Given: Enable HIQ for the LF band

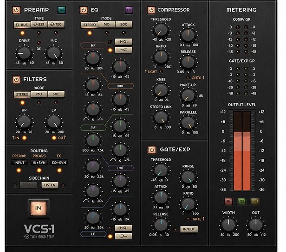Looking at the screenshot, I should pyautogui.click(x=123, y=227).
